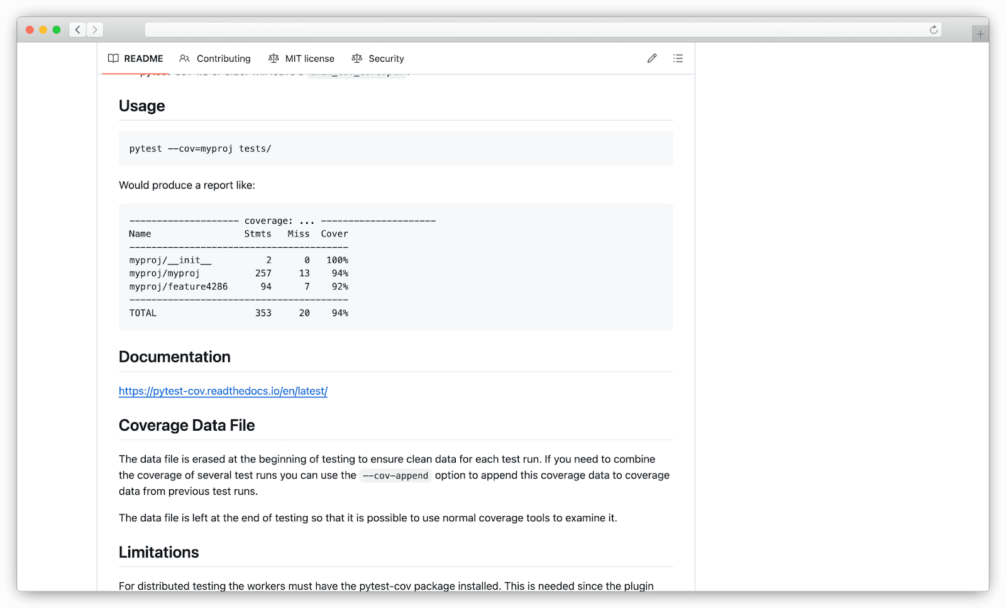
Task: Show the outline with the list icon
Action: click(x=678, y=58)
